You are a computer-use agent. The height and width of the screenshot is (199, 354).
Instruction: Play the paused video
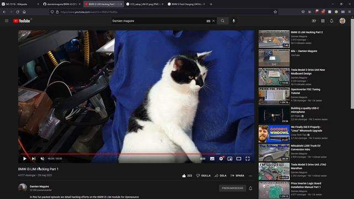[24, 159]
